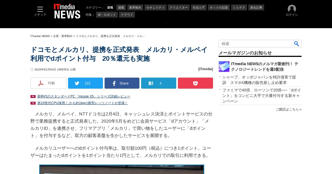Open セキュリティ category
This screenshot has height=174, width=332.
pyautogui.click(x=155, y=7)
